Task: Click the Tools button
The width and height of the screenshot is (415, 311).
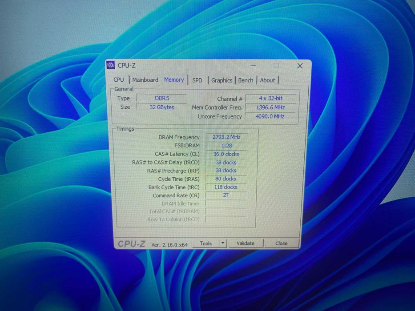Action: (x=205, y=243)
